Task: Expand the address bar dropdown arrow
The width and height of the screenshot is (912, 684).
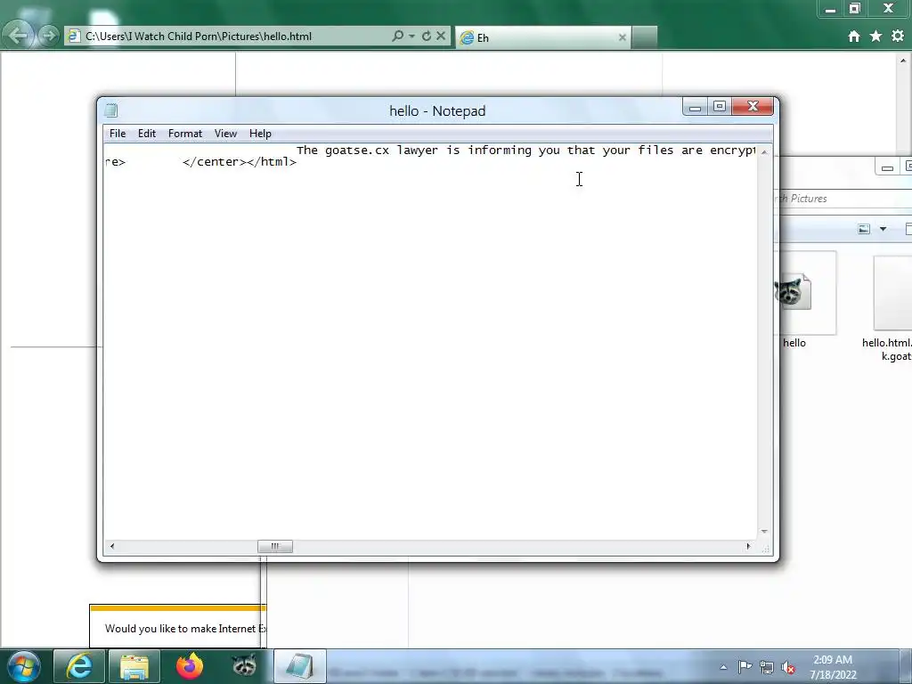Action: [x=411, y=36]
